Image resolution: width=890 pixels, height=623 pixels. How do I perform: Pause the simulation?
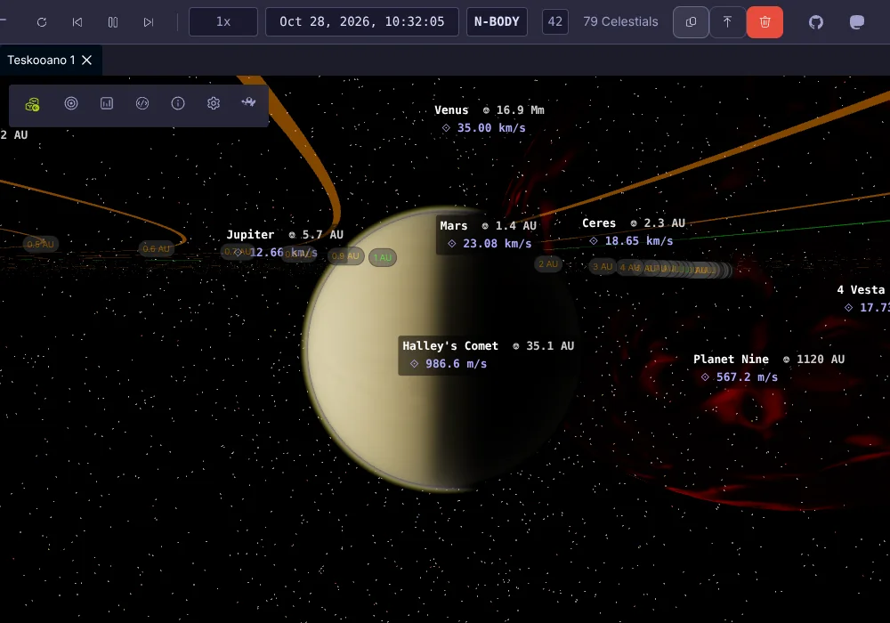[113, 22]
